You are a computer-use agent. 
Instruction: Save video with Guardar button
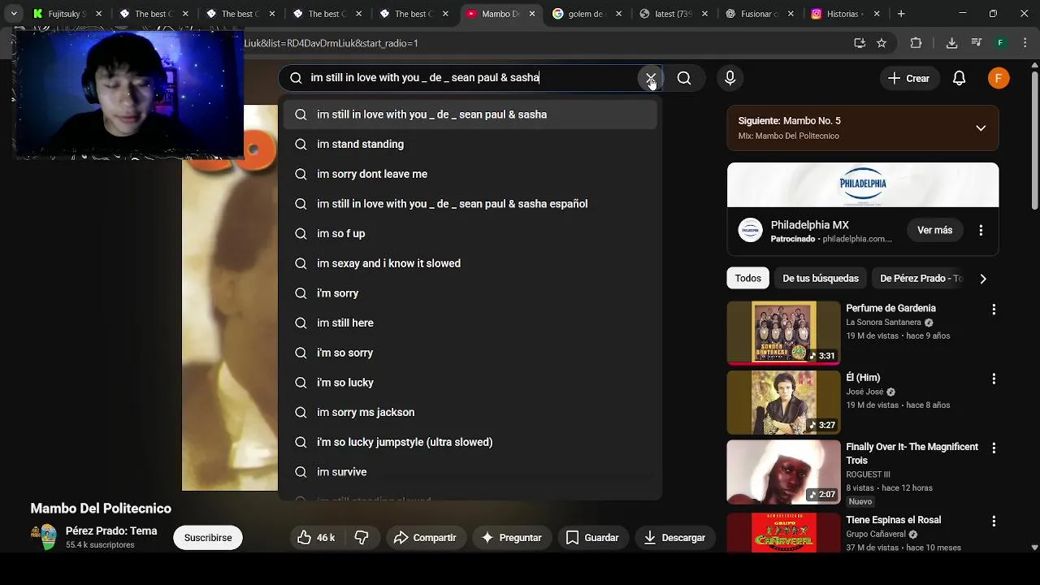coord(592,538)
